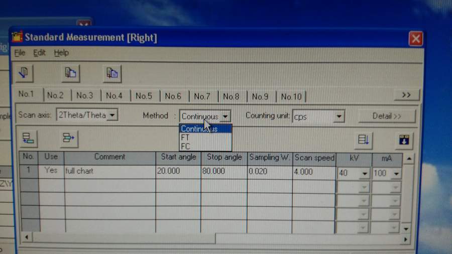Viewport: 452px width, 254px height.
Task: Select FT in the Method list
Action: (205, 138)
